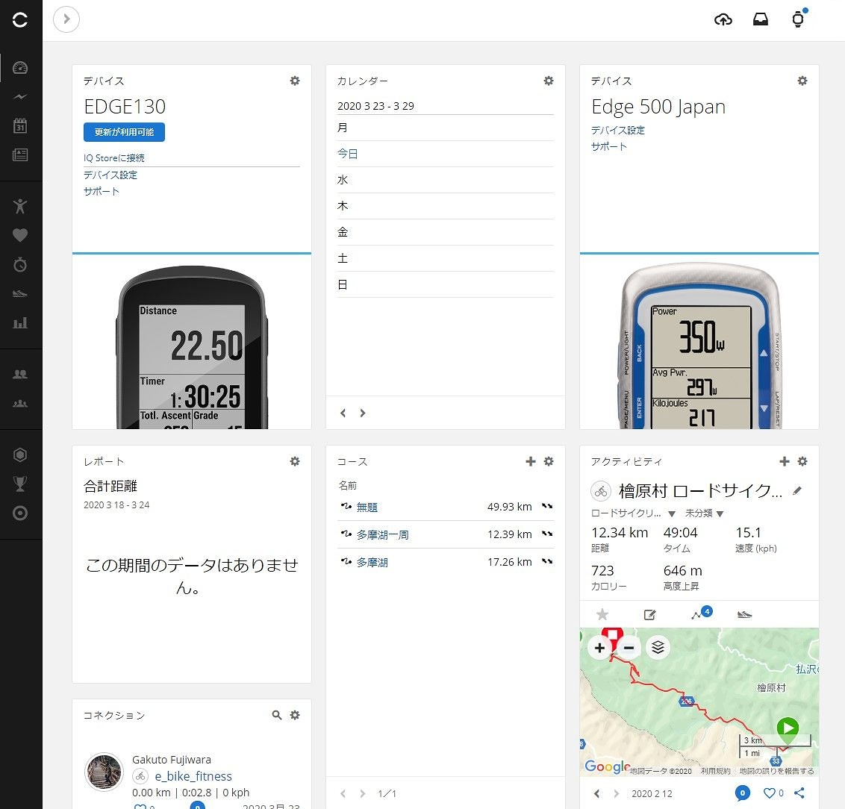Open デバイス設定 link under EDGE130
The height and width of the screenshot is (809, 845).
pos(110,175)
